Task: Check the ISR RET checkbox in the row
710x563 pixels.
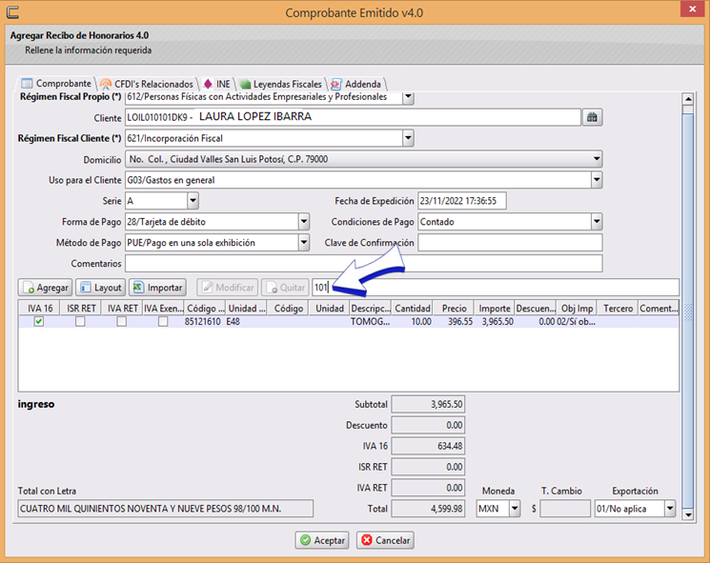Action: click(80, 321)
